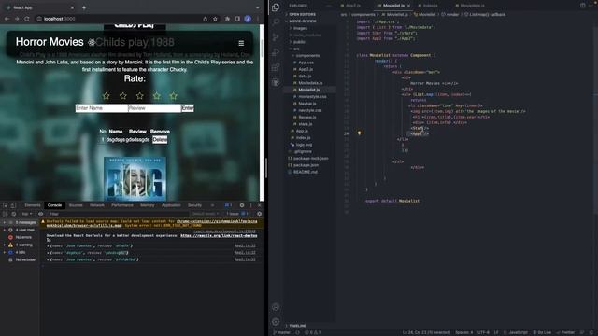Open the VS Code Explorer view icon
This screenshot has height=336, width=598.
coord(276,7)
